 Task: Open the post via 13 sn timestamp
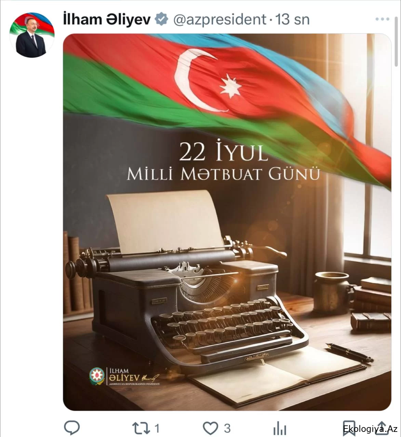coord(292,19)
